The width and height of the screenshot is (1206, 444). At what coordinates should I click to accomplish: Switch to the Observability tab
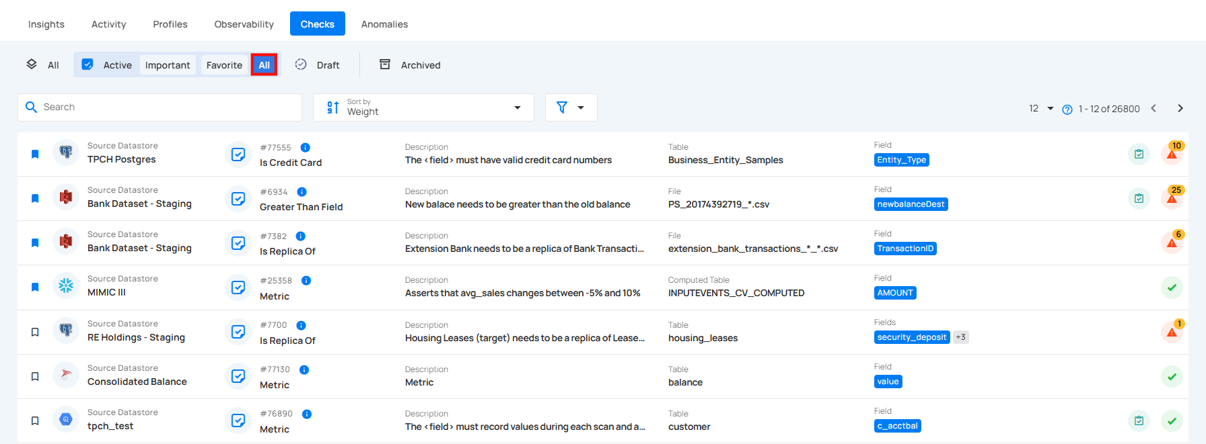pyautogui.click(x=244, y=24)
